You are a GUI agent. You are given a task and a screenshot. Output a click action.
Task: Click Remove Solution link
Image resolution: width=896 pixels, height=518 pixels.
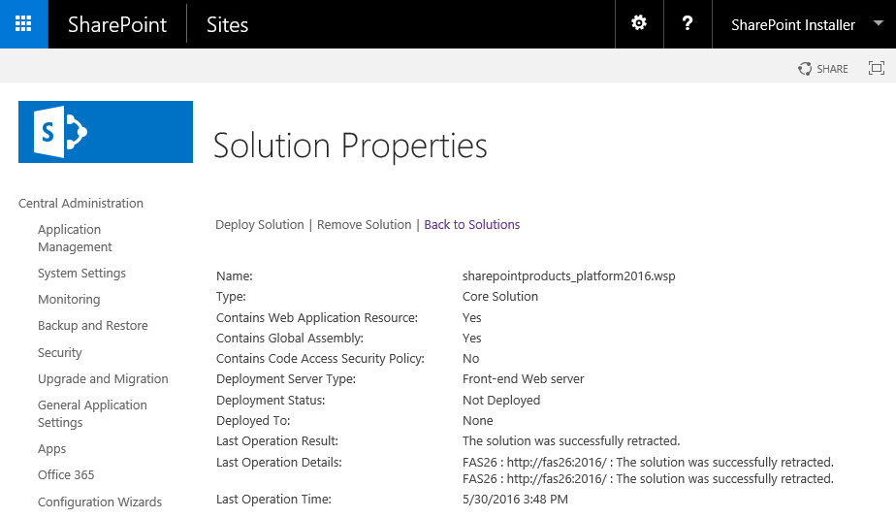[x=364, y=225]
